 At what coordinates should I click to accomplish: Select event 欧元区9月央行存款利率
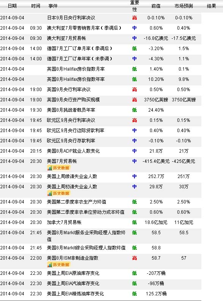coord(71,141)
